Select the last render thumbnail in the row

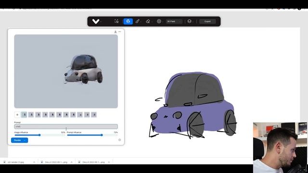click(x=94, y=115)
